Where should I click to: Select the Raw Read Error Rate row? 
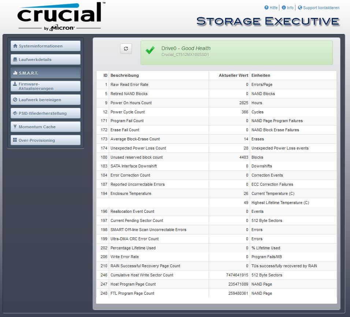pyautogui.click(x=216, y=84)
